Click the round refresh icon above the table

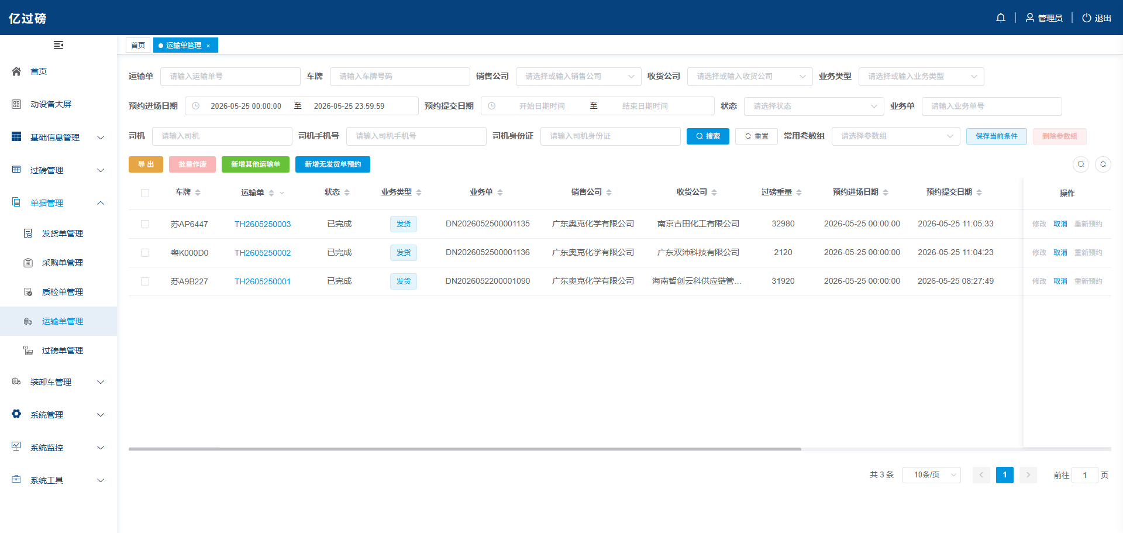tap(1103, 164)
